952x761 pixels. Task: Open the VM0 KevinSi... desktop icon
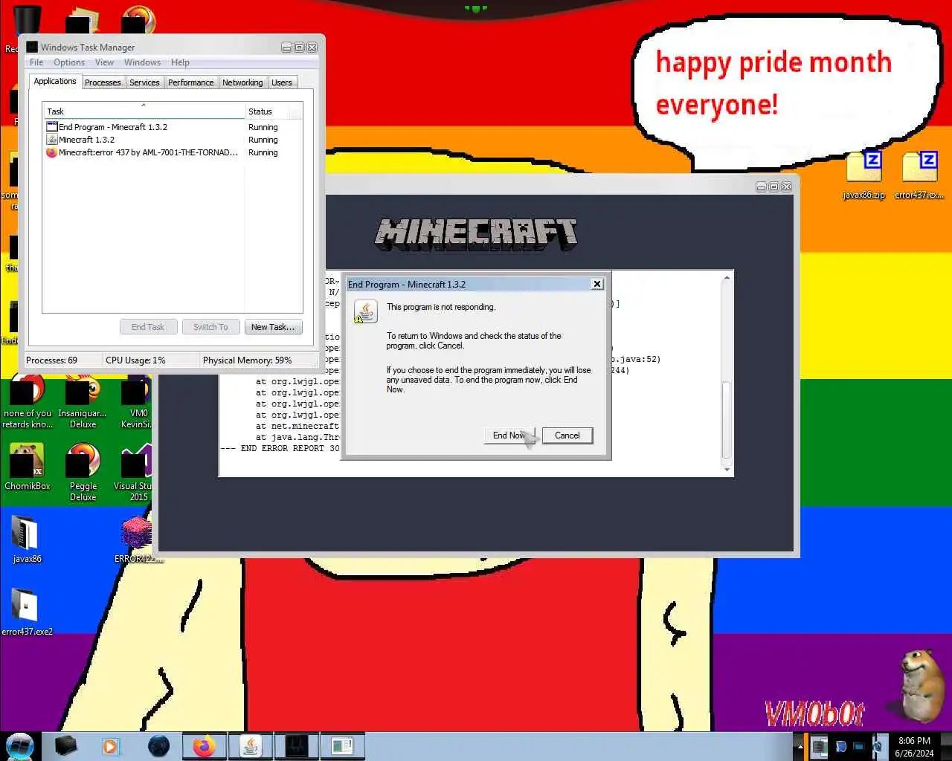(135, 402)
